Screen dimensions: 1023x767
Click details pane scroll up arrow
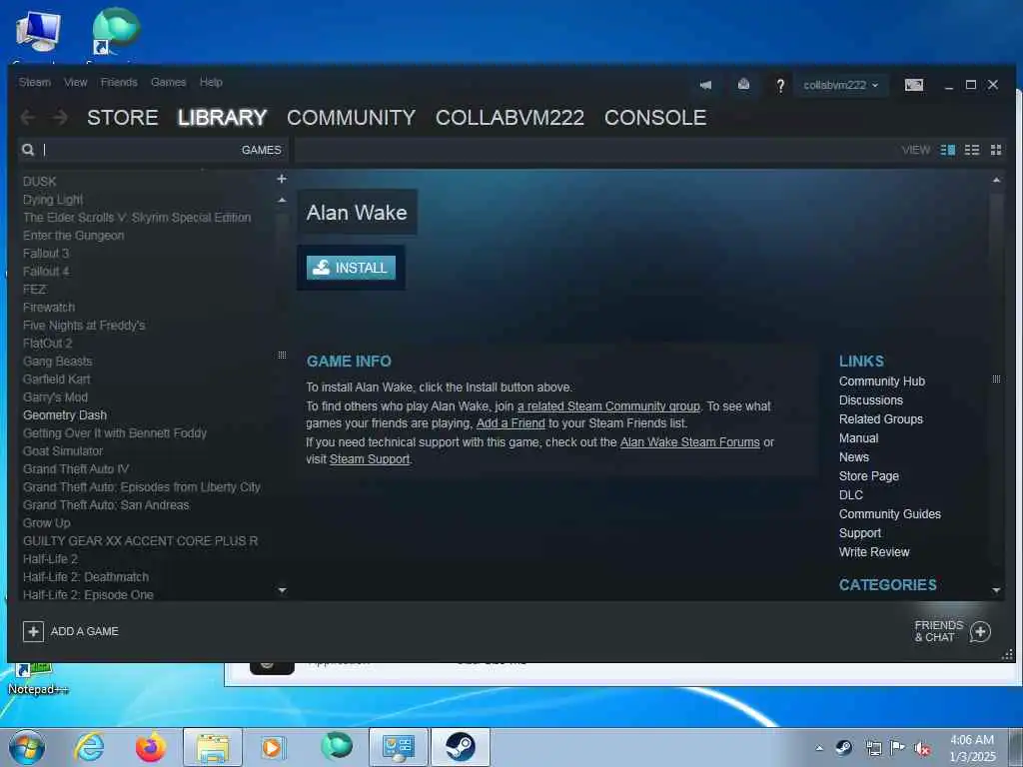[996, 180]
